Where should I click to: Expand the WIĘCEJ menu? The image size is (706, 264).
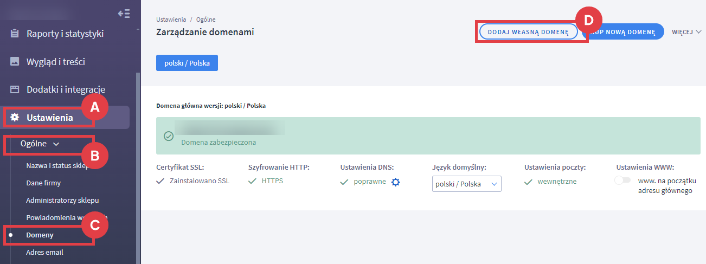point(686,32)
